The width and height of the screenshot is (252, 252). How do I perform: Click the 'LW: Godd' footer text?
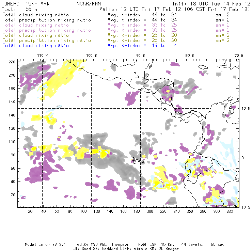82,249
